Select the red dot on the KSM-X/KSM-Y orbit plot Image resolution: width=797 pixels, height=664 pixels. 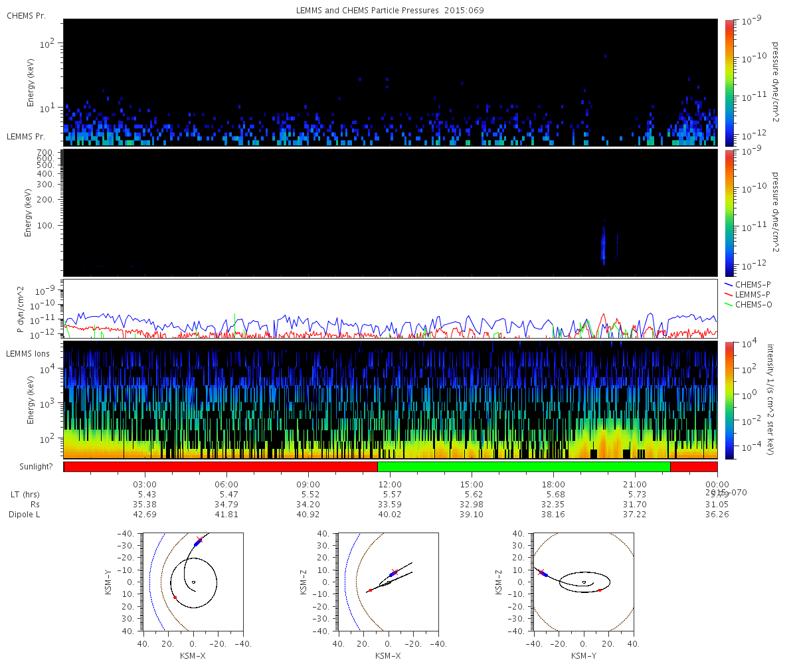click(x=175, y=598)
